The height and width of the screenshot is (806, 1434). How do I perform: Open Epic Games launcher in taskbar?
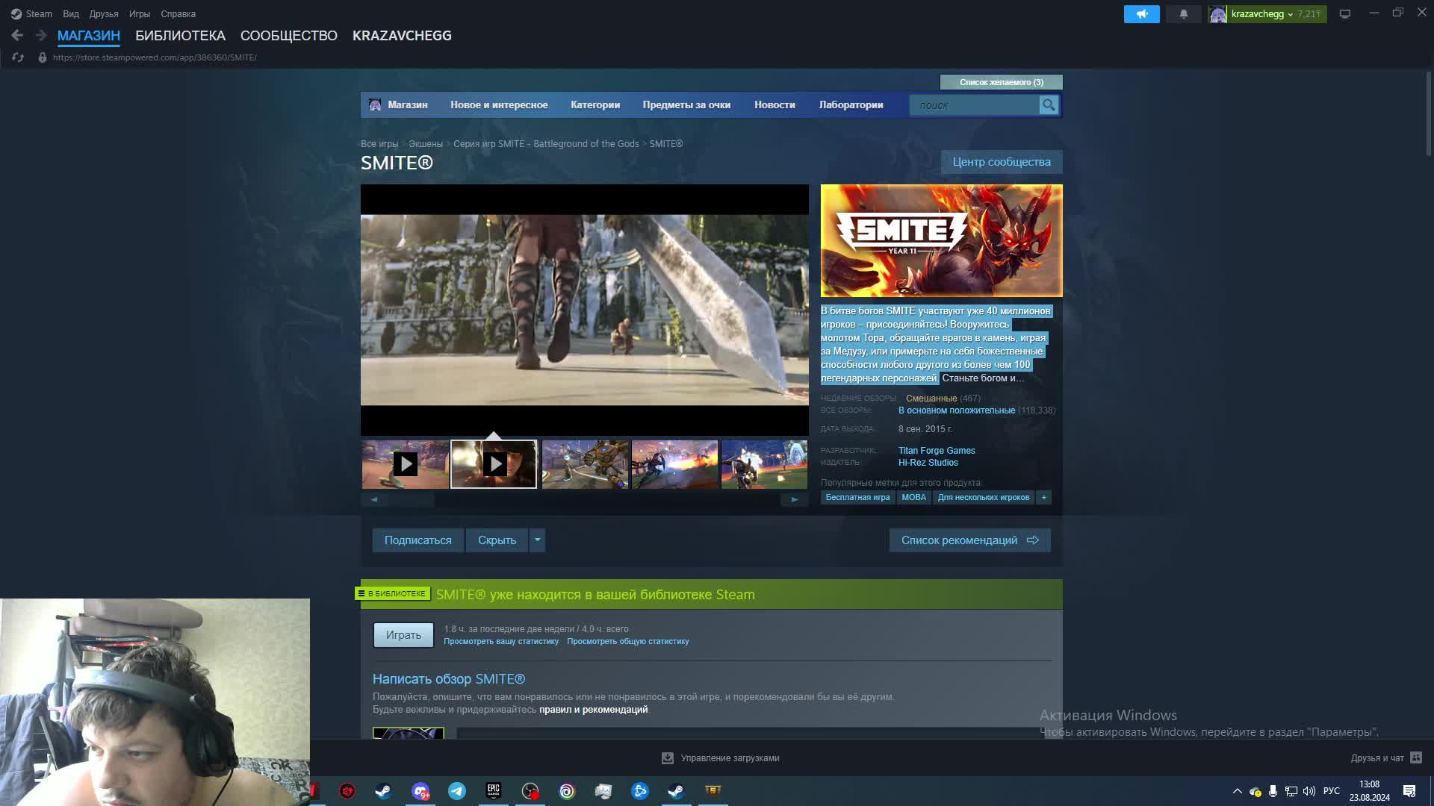click(494, 791)
